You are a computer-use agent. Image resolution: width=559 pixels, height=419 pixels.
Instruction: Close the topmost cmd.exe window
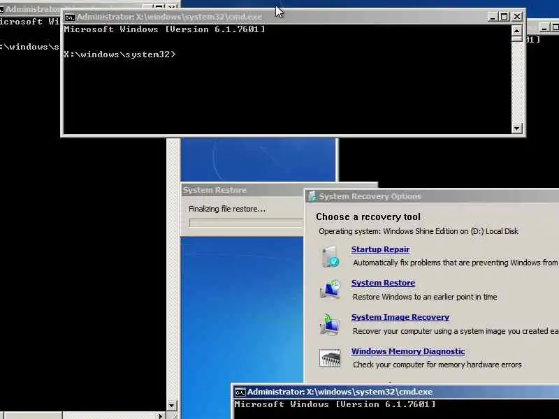[516, 16]
